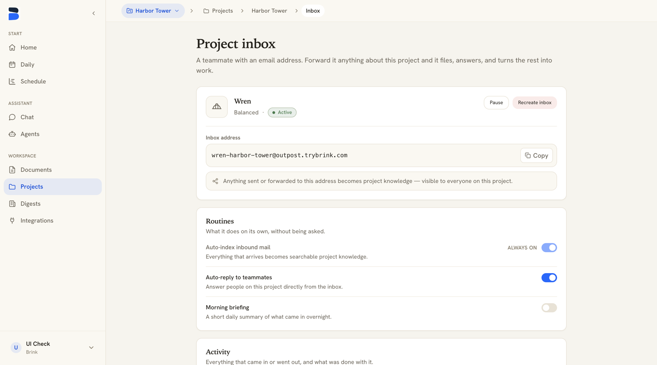The image size is (657, 365).
Task: Click the Daily calendar icon
Action: (12, 64)
